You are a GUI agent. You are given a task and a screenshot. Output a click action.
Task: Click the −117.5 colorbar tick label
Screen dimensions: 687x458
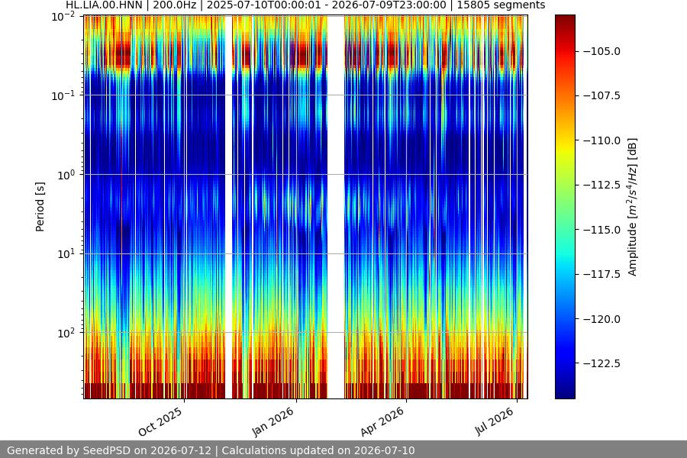tap(602, 274)
